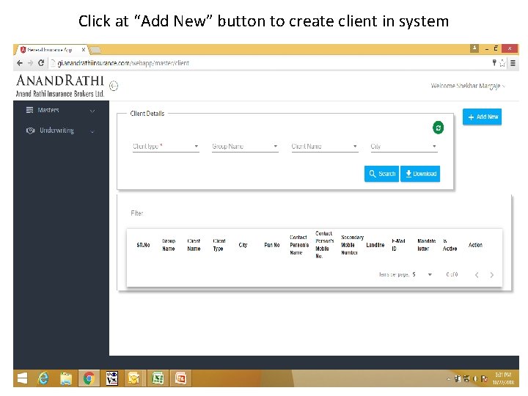Screen dimensions: 528x396
Task: Collapse the sidebar using the arrow circle icon
Action: point(114,86)
